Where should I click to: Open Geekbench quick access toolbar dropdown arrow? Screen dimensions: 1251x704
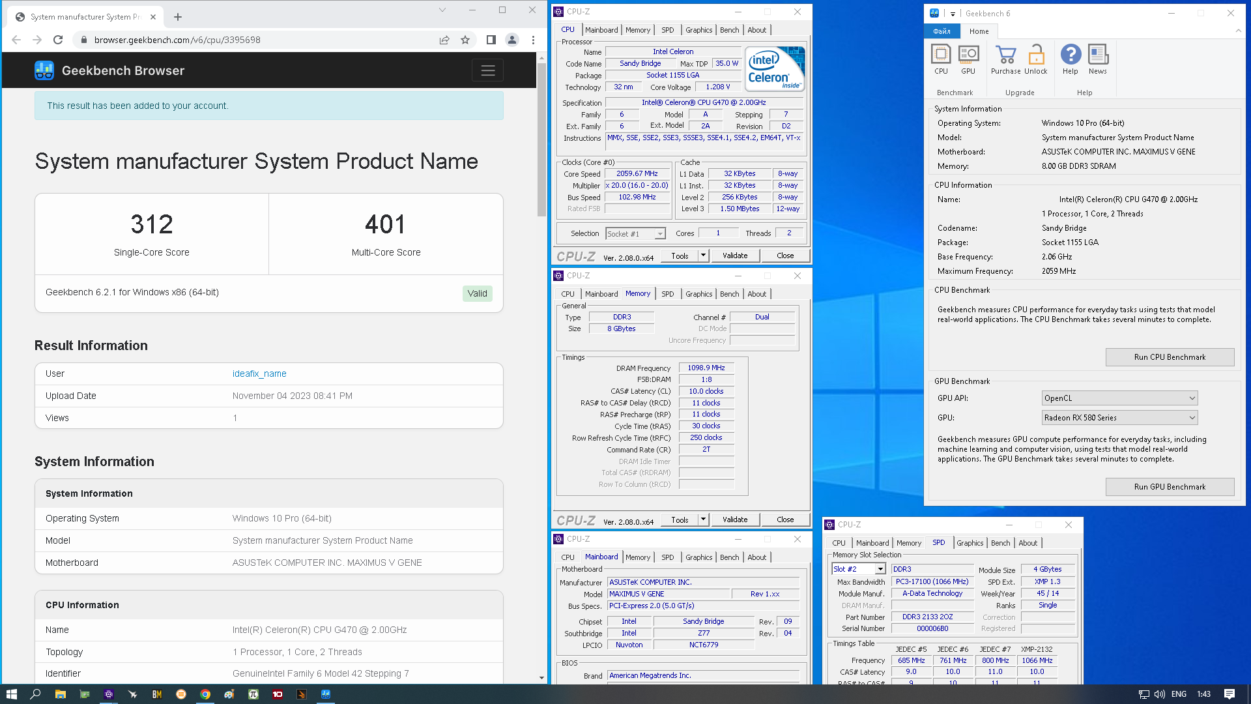tap(953, 14)
